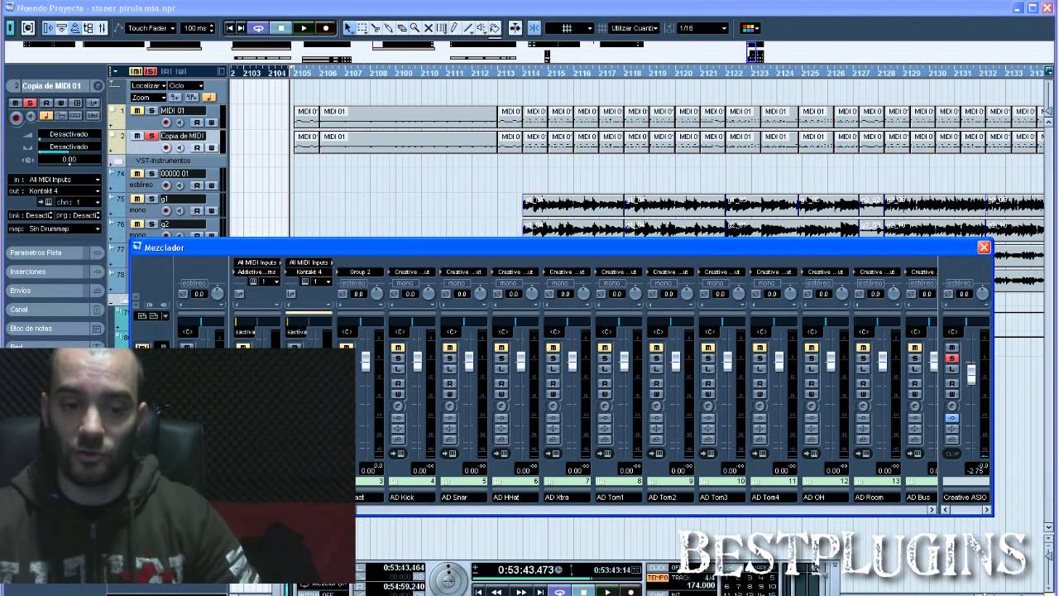This screenshot has width=1059, height=596.
Task: Click the AD Room channel name label
Action: (x=877, y=497)
